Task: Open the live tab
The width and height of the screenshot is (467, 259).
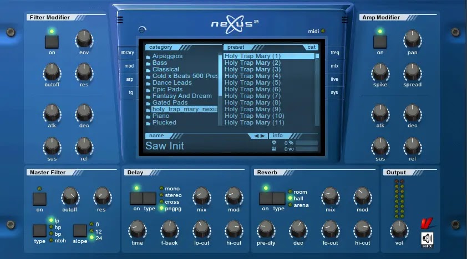Action: click(334, 79)
